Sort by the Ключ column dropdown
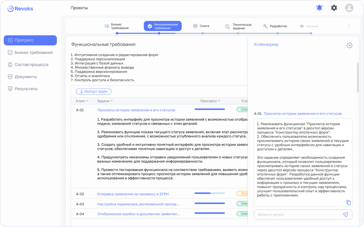The width and height of the screenshot is (364, 227). coord(83,101)
